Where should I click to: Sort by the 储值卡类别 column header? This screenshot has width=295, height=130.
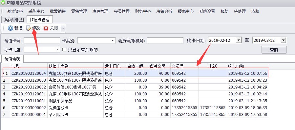point(75,66)
